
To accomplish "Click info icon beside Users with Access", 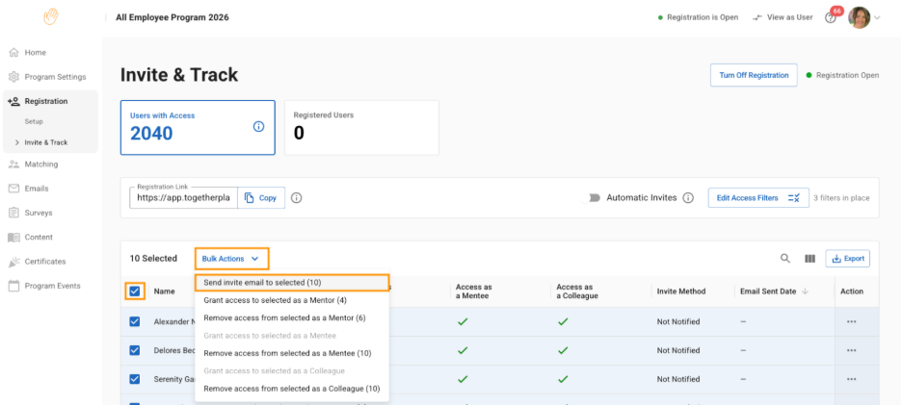I will (258, 126).
